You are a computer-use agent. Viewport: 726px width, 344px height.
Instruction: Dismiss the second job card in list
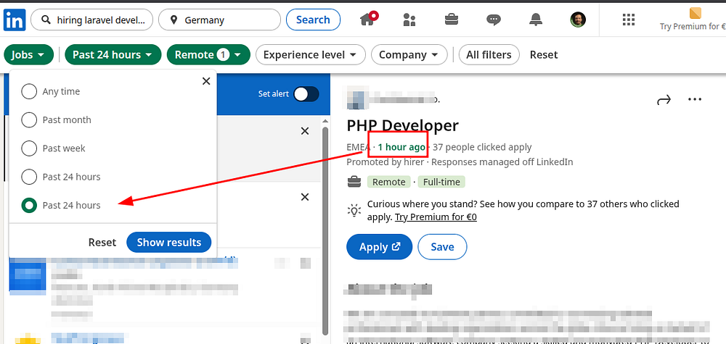pos(305,197)
